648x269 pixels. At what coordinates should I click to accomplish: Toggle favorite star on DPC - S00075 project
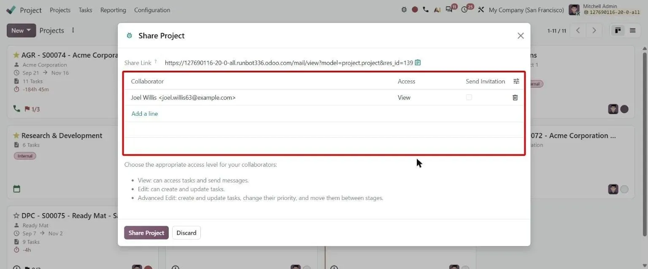click(x=16, y=216)
